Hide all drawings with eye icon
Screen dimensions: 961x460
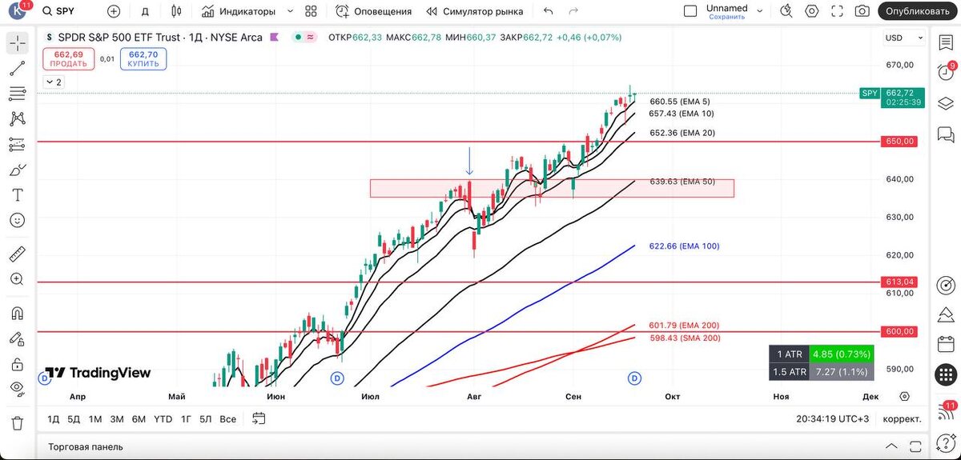tap(17, 389)
